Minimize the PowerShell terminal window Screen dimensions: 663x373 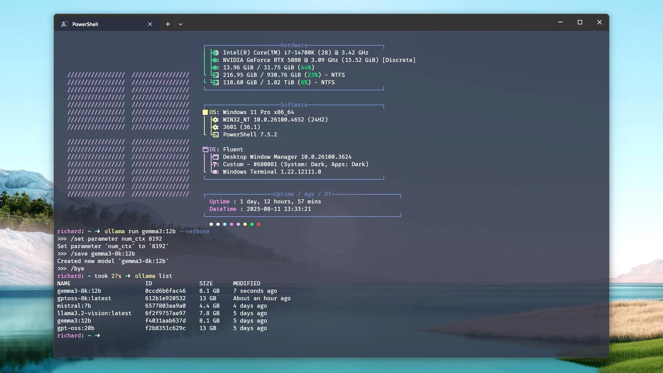(560, 22)
